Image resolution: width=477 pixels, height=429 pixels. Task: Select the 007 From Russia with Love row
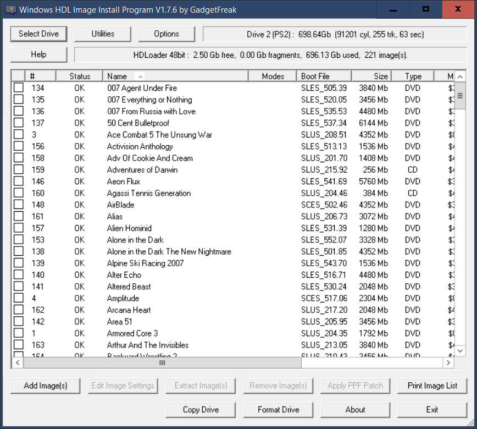[x=234, y=111]
